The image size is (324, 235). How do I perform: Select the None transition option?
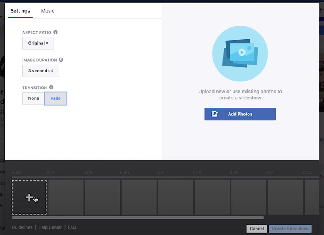tap(33, 98)
